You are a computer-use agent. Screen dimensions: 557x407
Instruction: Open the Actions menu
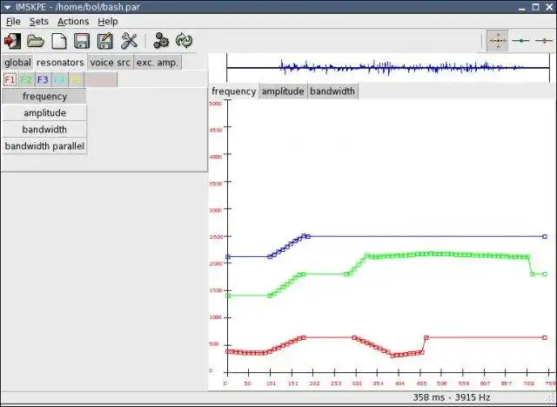[73, 22]
